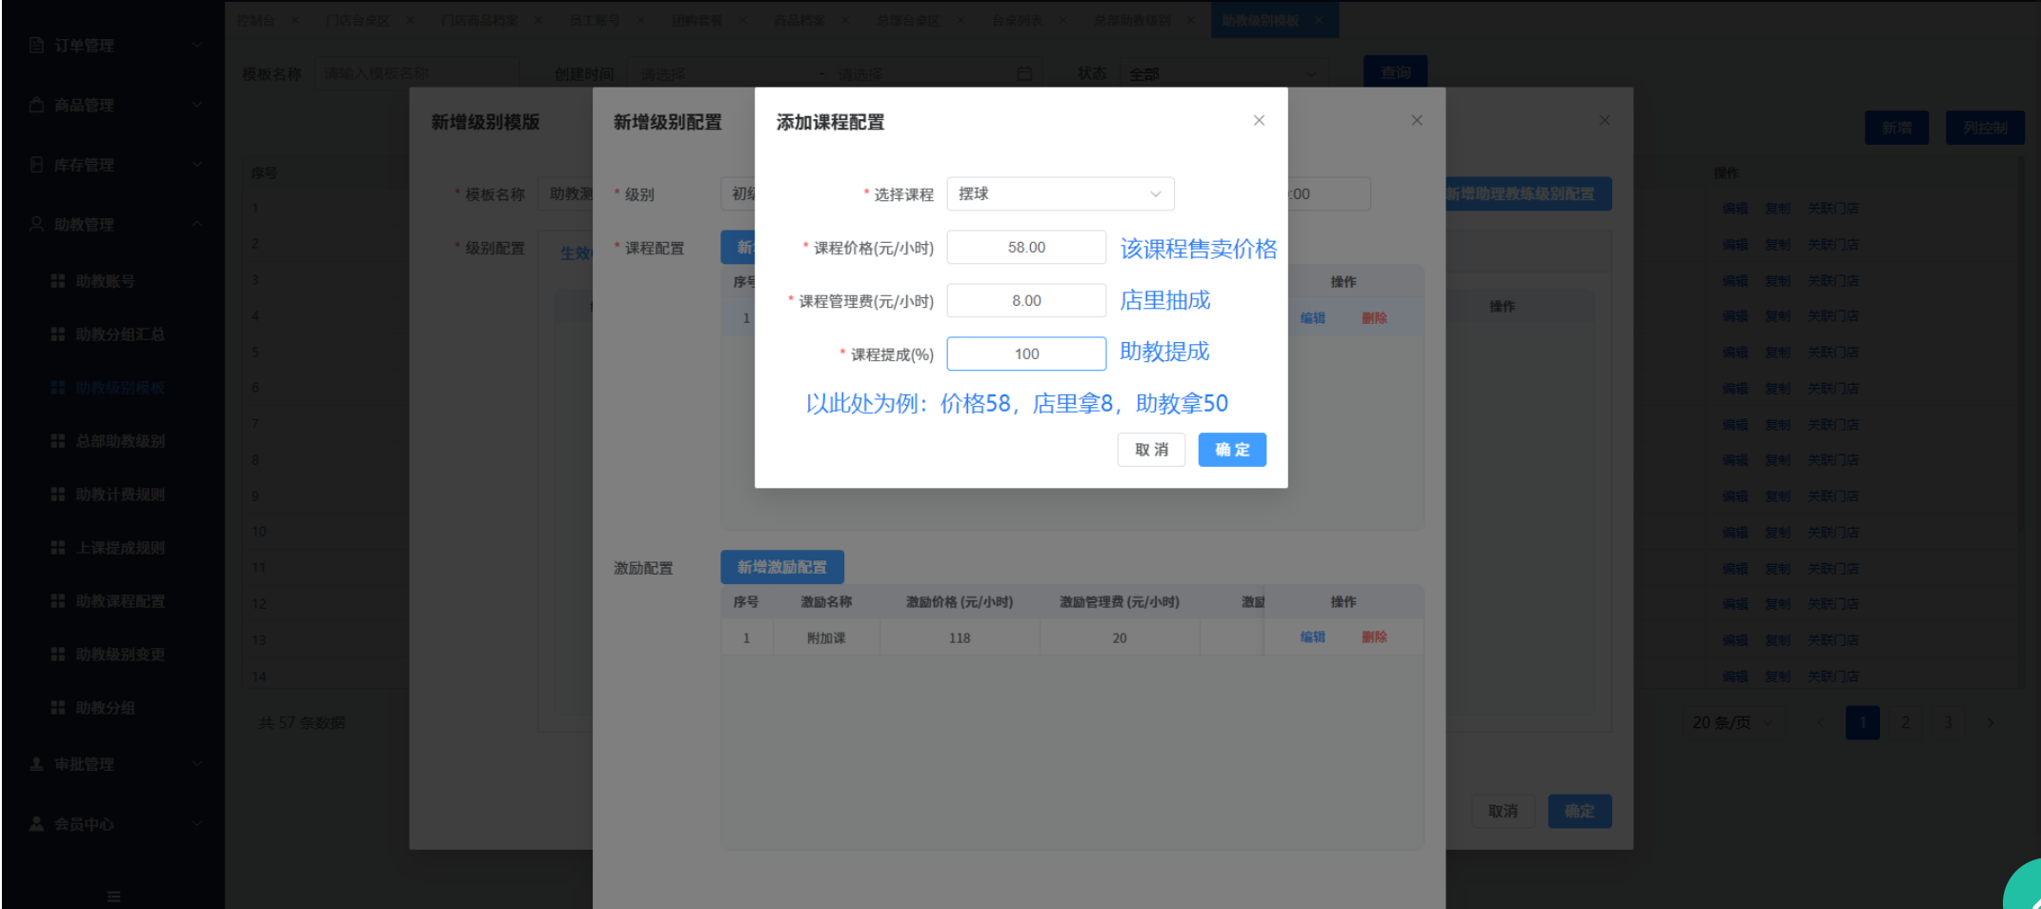The image size is (2041, 909).
Task: Click the 查询 search button
Action: coord(1396,72)
